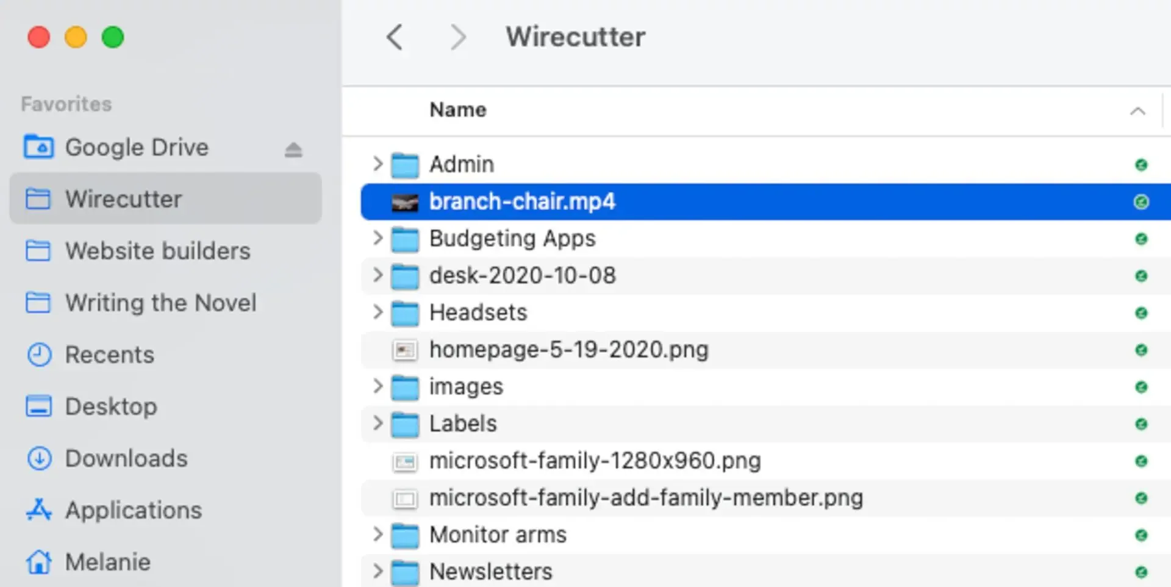Select Website builders in Favorites
This screenshot has height=587, width=1171.
pos(157,251)
